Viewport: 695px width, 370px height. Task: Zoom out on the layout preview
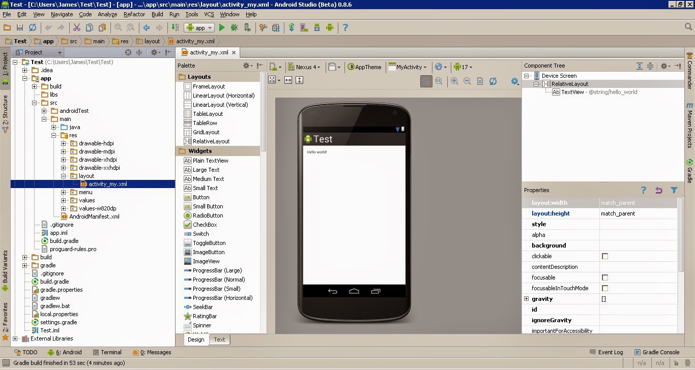click(x=467, y=81)
